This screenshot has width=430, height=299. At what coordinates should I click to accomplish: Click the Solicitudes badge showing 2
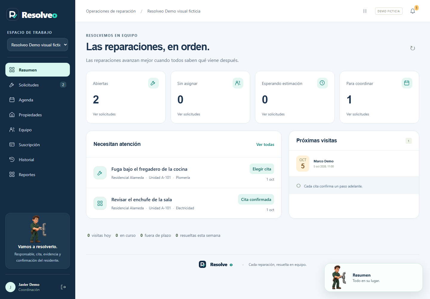[x=63, y=85]
